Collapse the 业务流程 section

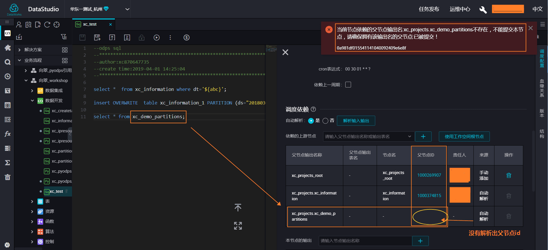pos(19,60)
